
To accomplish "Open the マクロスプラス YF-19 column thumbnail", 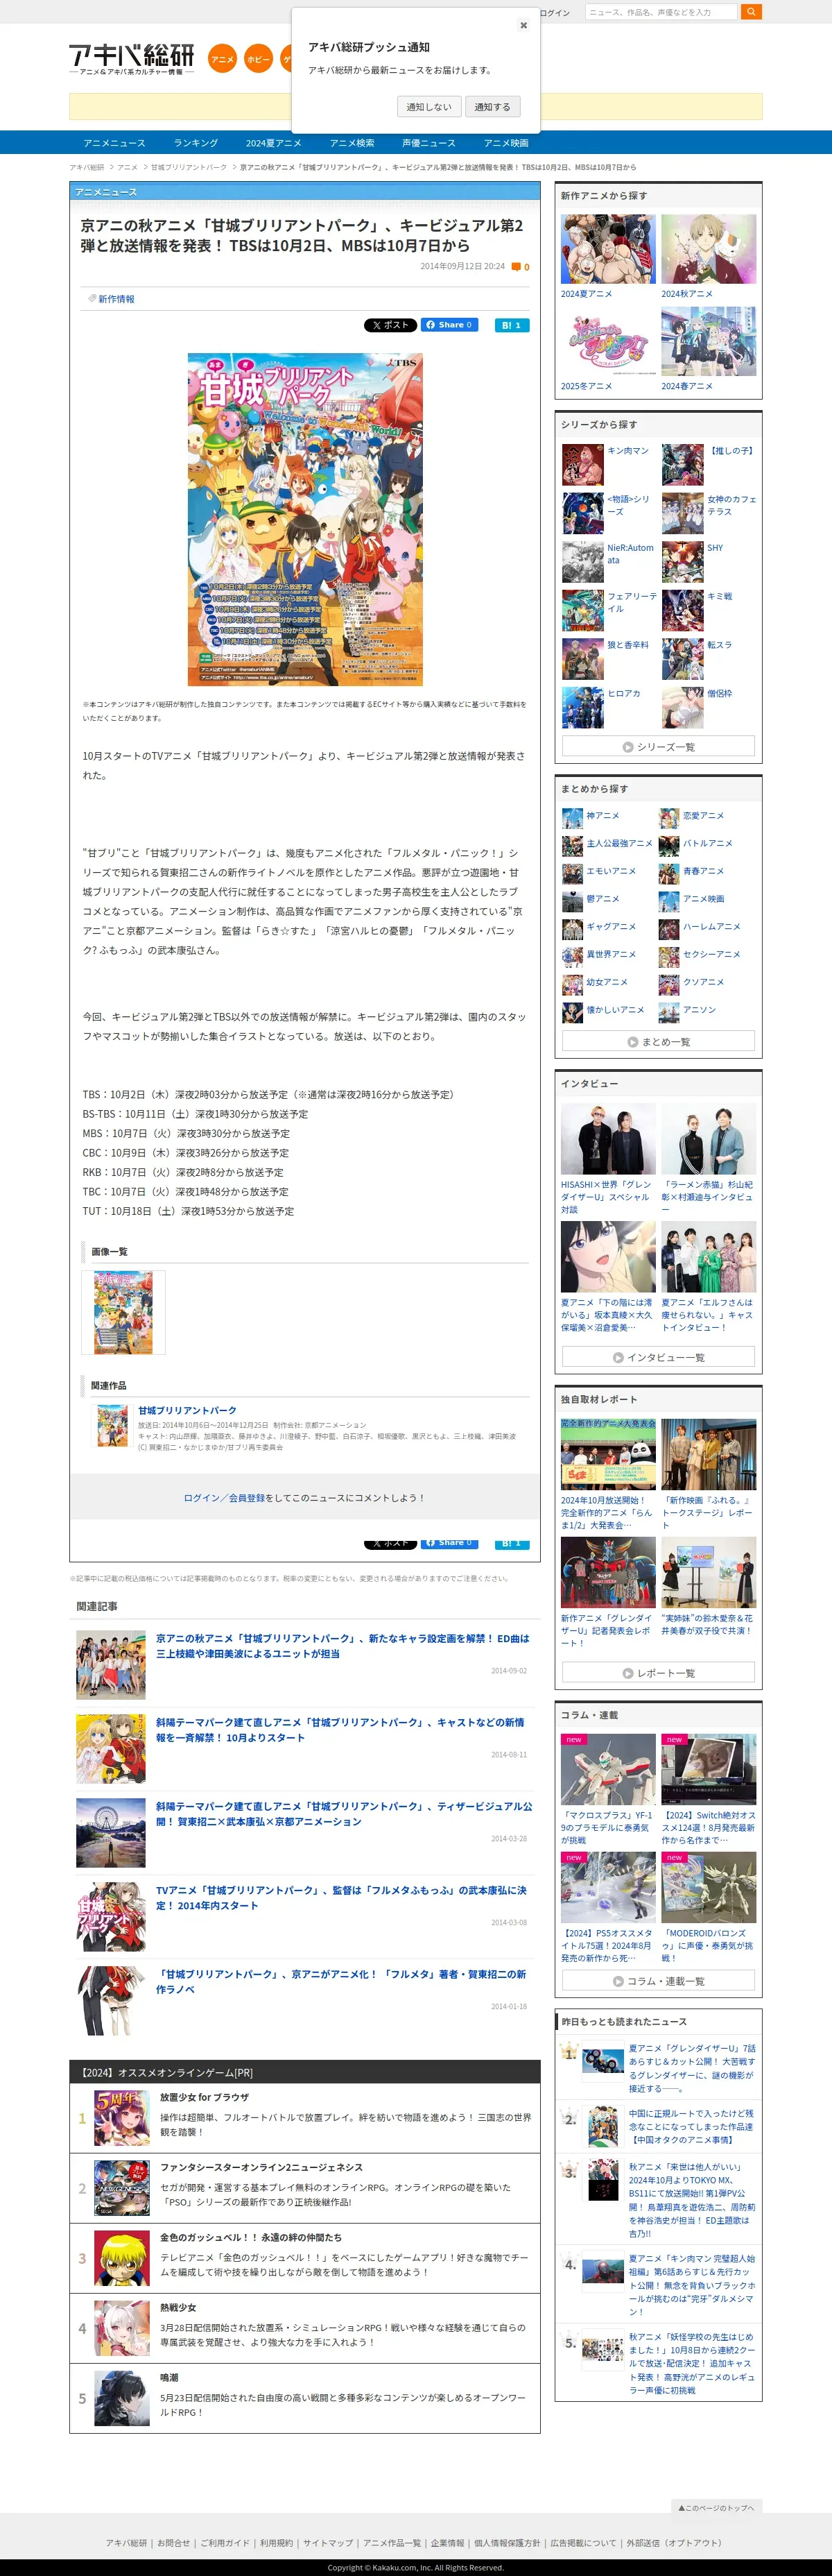I will tap(608, 1769).
